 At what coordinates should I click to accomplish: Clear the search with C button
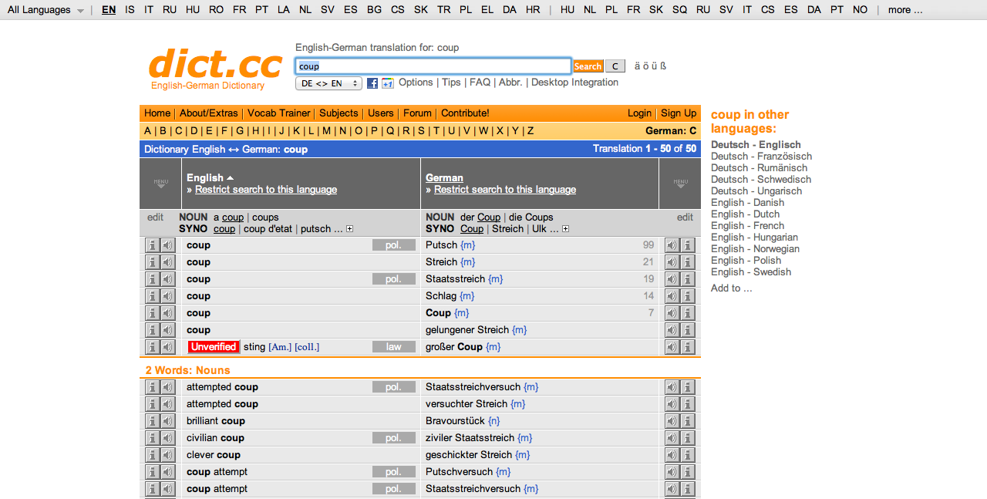click(615, 66)
